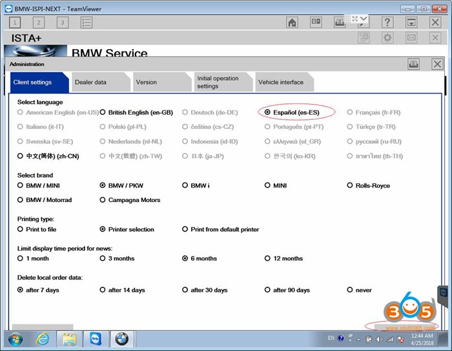Open the ISTA+ home screen
452x351 pixels.
coord(292,22)
